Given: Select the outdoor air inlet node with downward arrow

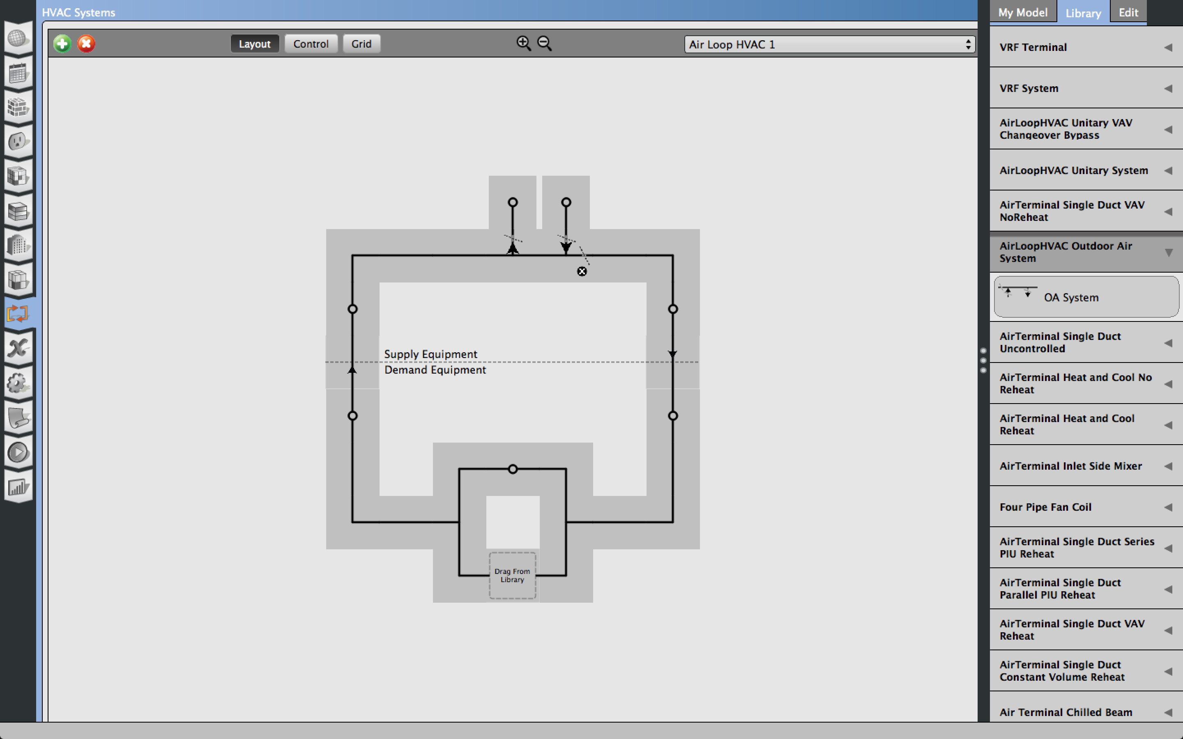Looking at the screenshot, I should click(566, 202).
